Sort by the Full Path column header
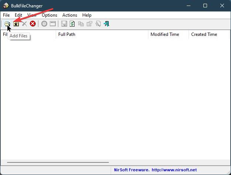This screenshot has height=175, width=231. pos(102,34)
